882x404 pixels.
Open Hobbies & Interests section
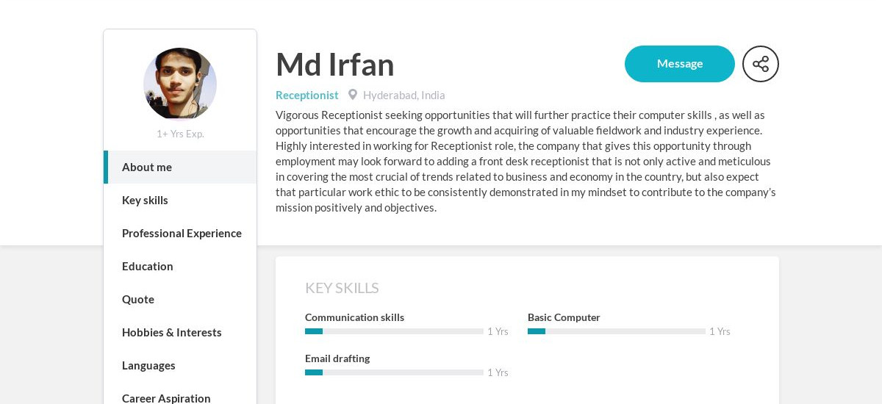[x=180, y=332]
